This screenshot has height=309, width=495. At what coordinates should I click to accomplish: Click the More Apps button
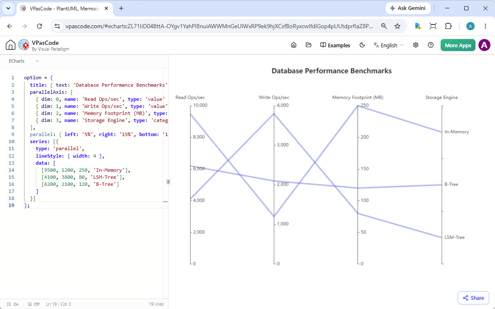point(458,45)
